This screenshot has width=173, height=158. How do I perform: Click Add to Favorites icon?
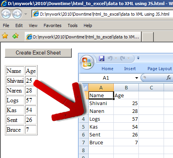tap(15, 36)
